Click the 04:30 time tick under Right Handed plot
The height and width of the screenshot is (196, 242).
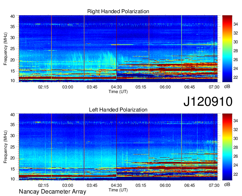click(x=116, y=87)
